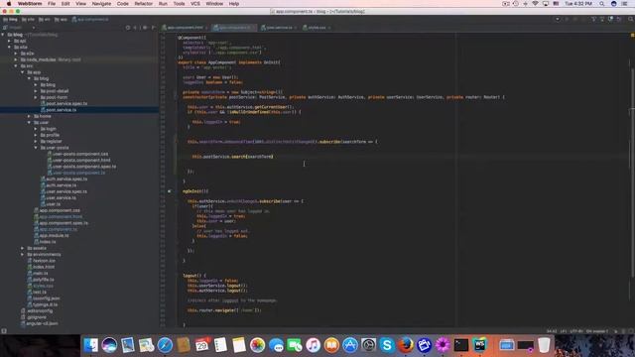Open Notes app in the Dock
Viewport: 635px width, 357px height.
239,345
